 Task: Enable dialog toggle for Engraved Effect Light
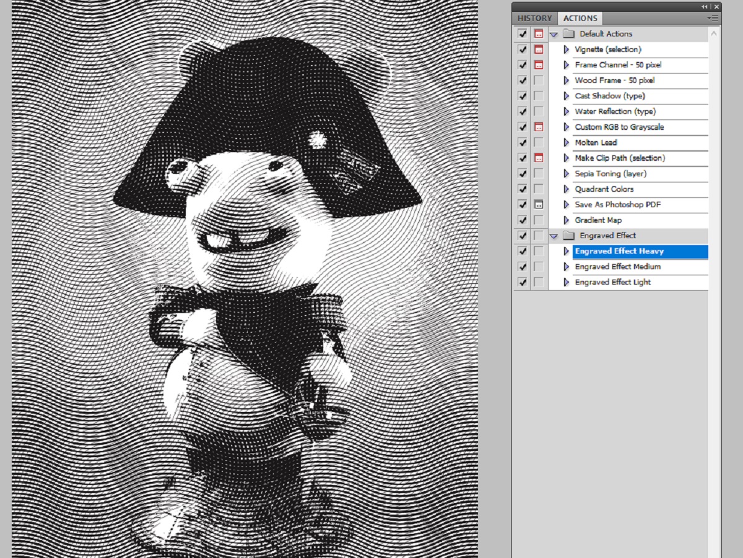click(539, 282)
